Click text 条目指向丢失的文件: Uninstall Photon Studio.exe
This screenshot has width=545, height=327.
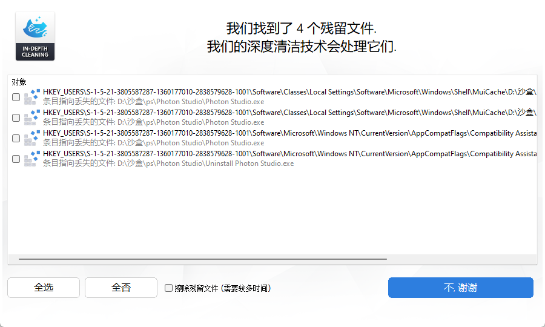[x=168, y=163]
